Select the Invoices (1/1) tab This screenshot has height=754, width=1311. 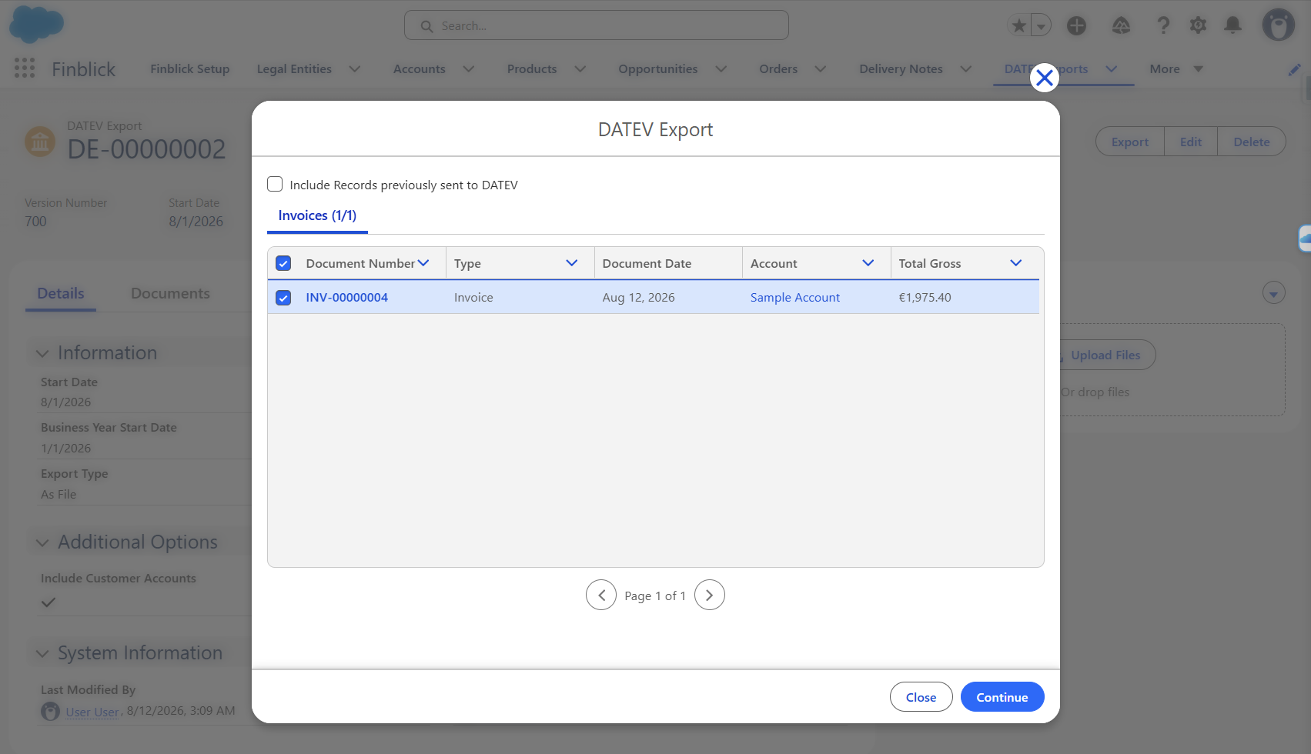pos(317,216)
